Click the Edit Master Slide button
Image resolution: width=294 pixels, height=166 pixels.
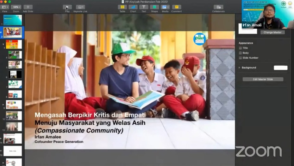coord(263,79)
